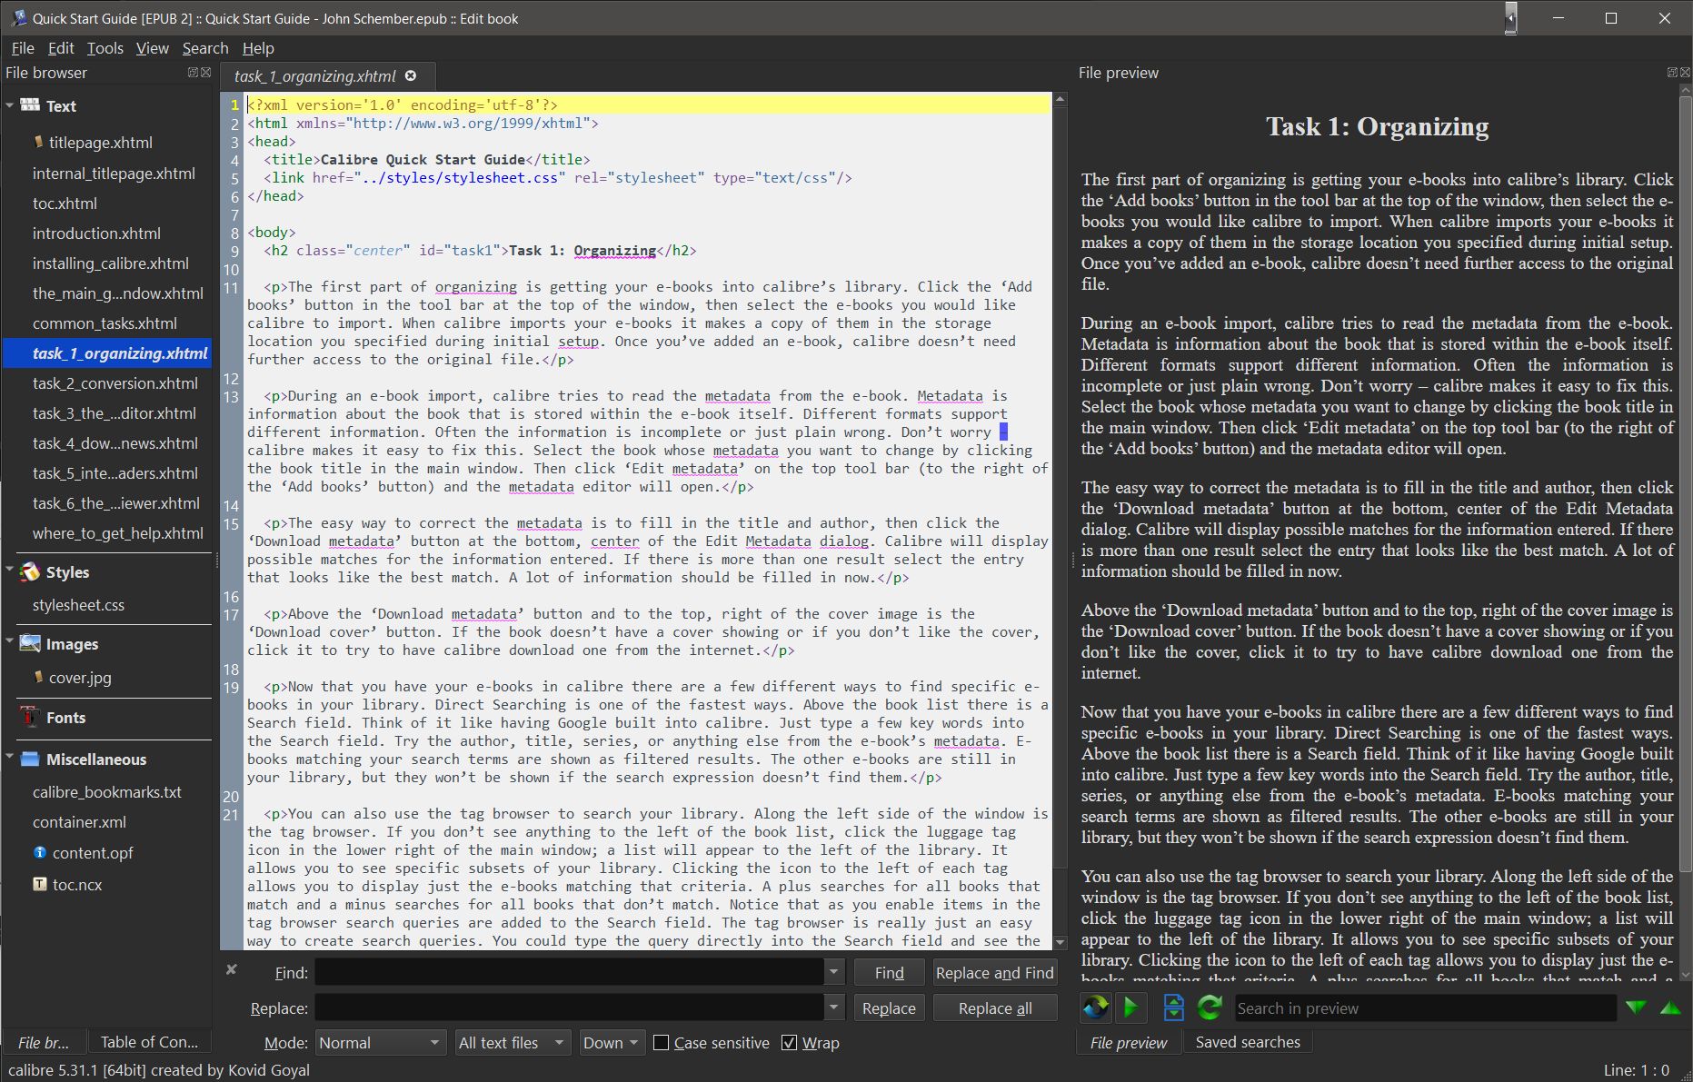Select common_tasks.xhtml in the file browser
Viewport: 1693px width, 1082px height.
tap(105, 323)
